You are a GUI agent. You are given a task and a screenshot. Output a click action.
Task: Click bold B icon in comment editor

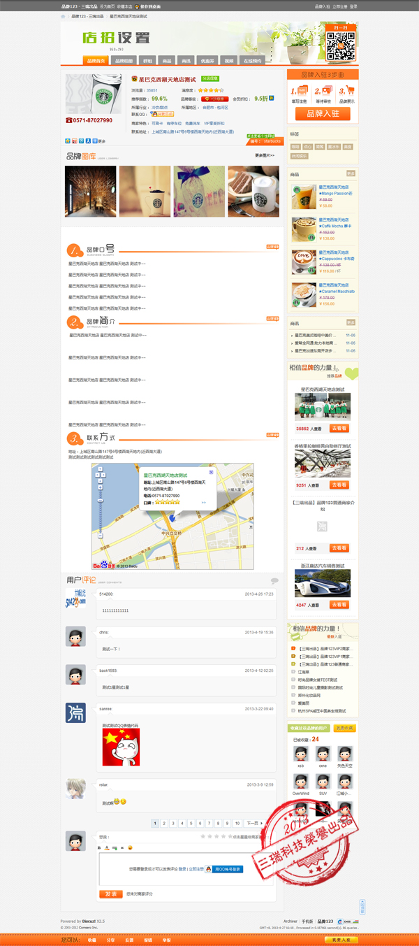click(99, 847)
